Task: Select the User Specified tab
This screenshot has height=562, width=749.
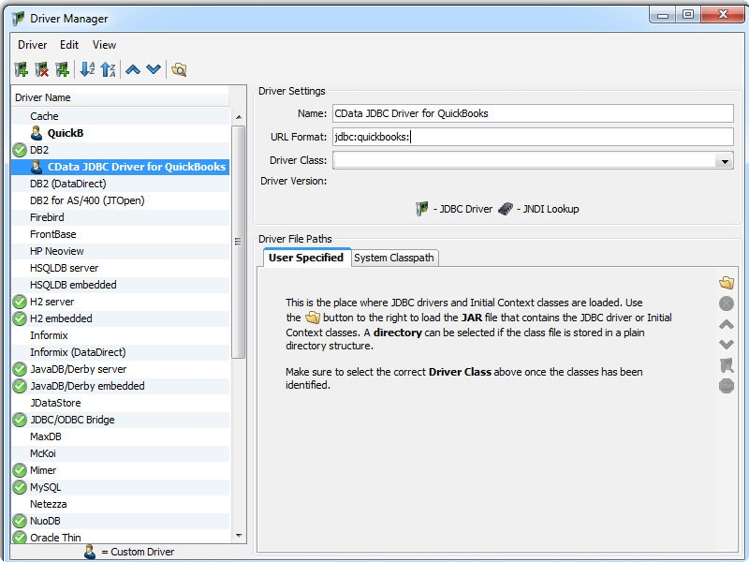Action: [305, 258]
